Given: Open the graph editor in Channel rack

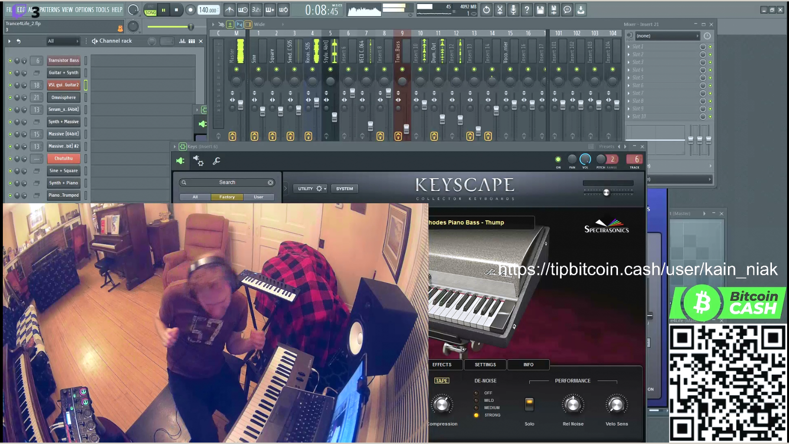Looking at the screenshot, I should click(x=182, y=41).
